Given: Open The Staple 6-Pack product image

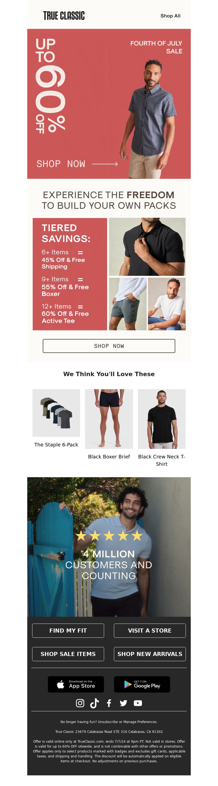Looking at the screenshot, I should [x=56, y=413].
